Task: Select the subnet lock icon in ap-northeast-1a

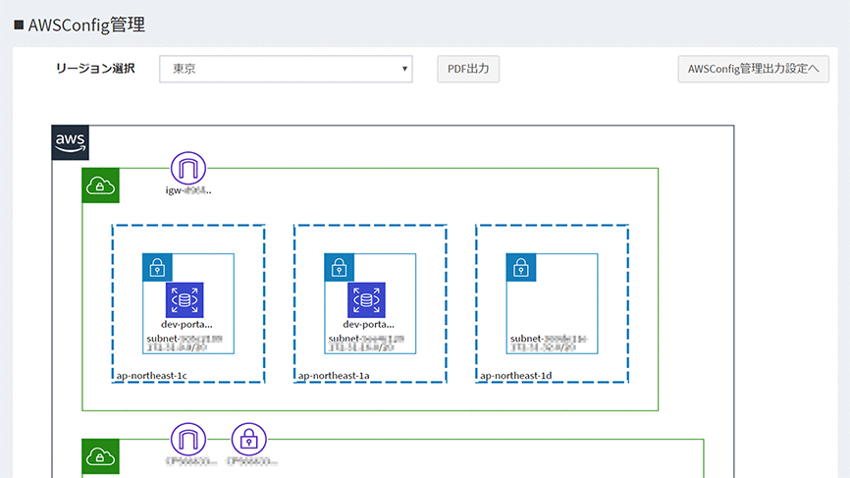Action: point(339,267)
